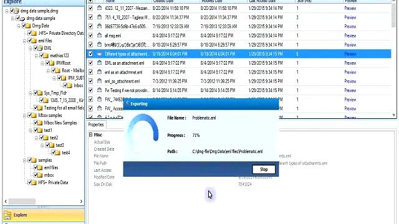Click mail icon of 'eml_as_attachment.eml'
399x224 pixels.
click(x=99, y=82)
